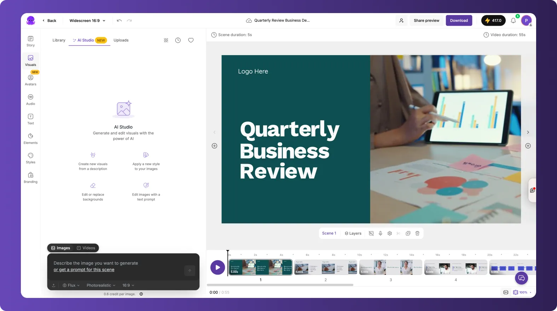Click the notifications bell icon
The width and height of the screenshot is (557, 311).
(513, 20)
